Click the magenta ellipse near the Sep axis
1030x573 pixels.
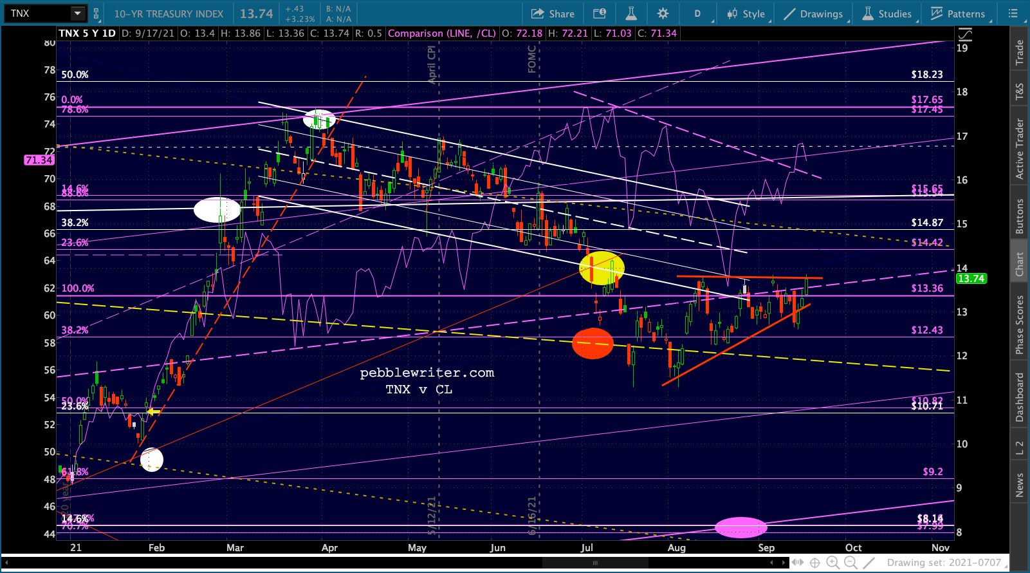coord(741,527)
